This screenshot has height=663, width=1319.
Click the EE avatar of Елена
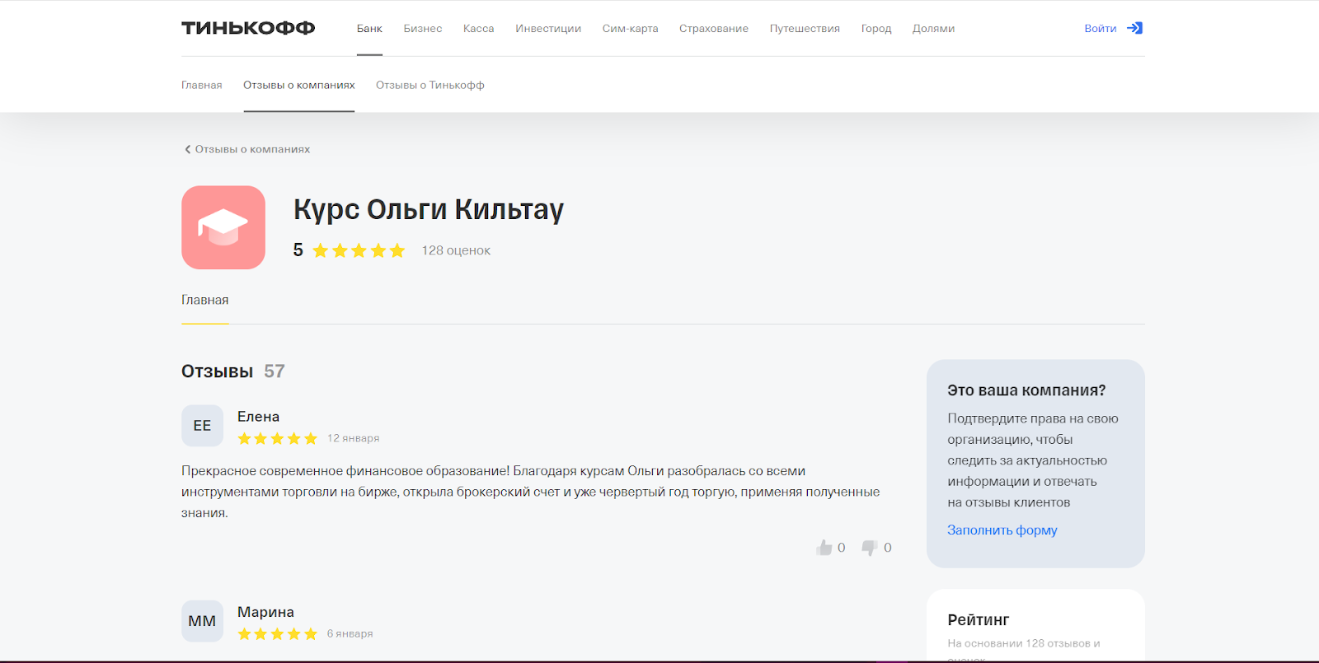(x=202, y=426)
